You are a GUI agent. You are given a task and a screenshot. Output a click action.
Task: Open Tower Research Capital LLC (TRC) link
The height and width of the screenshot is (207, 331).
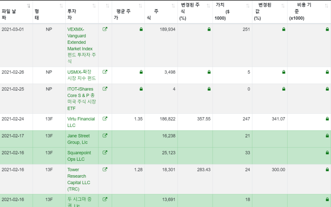[79, 179]
